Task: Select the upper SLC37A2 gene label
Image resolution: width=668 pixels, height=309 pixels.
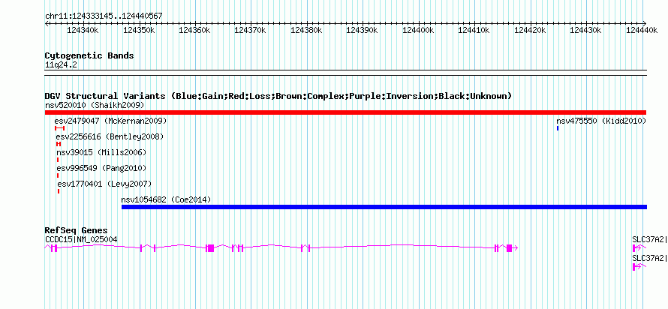Action: pos(650,239)
